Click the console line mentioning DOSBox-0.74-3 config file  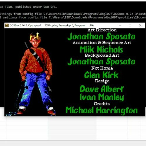[73, 14]
